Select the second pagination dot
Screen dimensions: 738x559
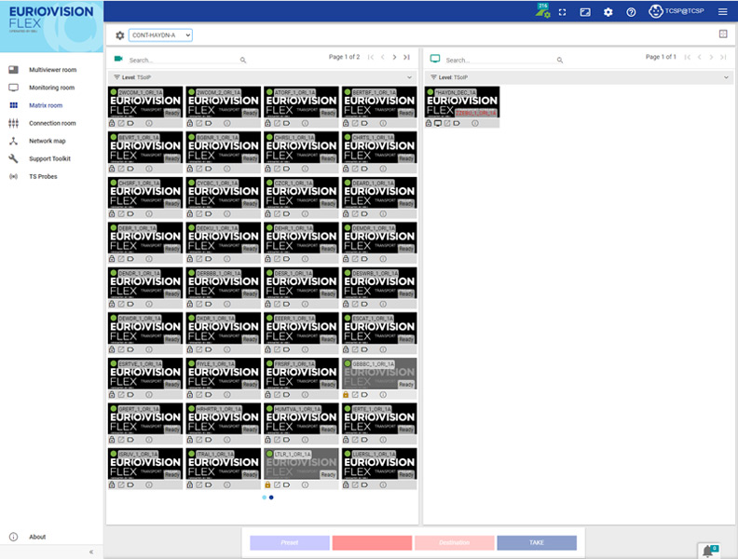coord(271,498)
